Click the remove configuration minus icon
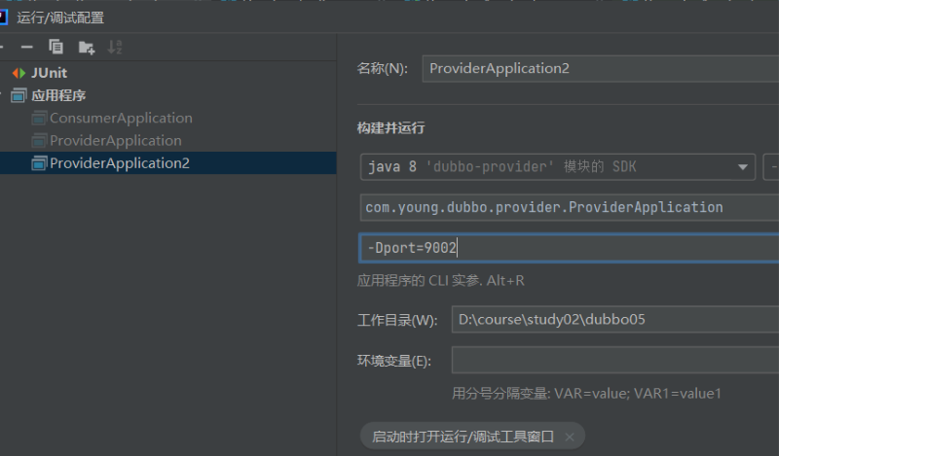The height and width of the screenshot is (456, 925). [x=27, y=47]
